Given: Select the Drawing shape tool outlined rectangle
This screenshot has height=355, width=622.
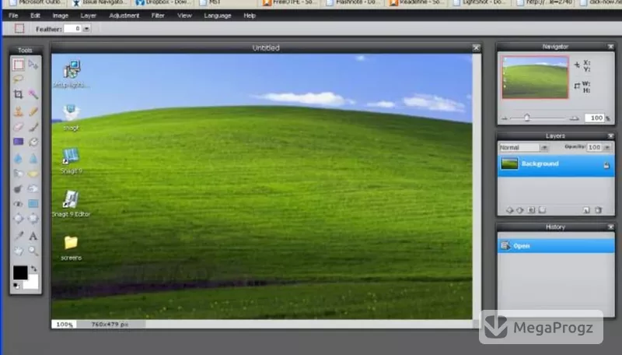Looking at the screenshot, I should [x=33, y=204].
